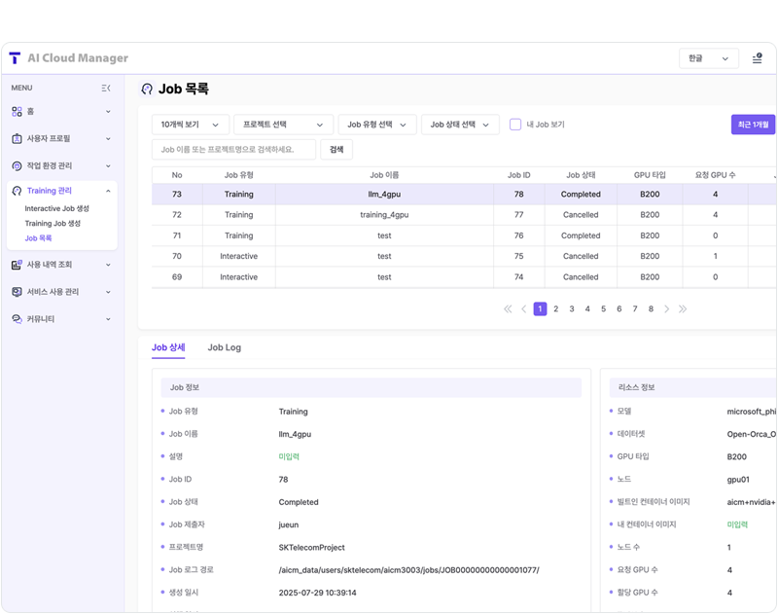This screenshot has width=778, height=614.
Task: Click the AI Cloud Manager title text
Action: tap(78, 58)
